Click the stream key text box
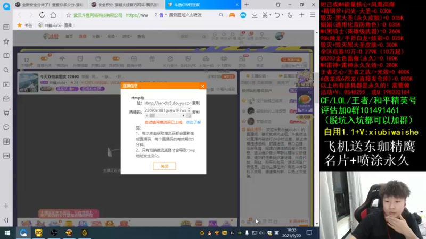 click(x=166, y=110)
